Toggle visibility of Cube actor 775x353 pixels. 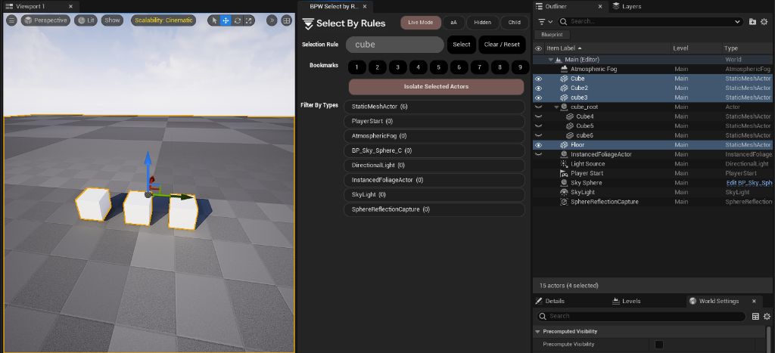pyautogui.click(x=539, y=79)
